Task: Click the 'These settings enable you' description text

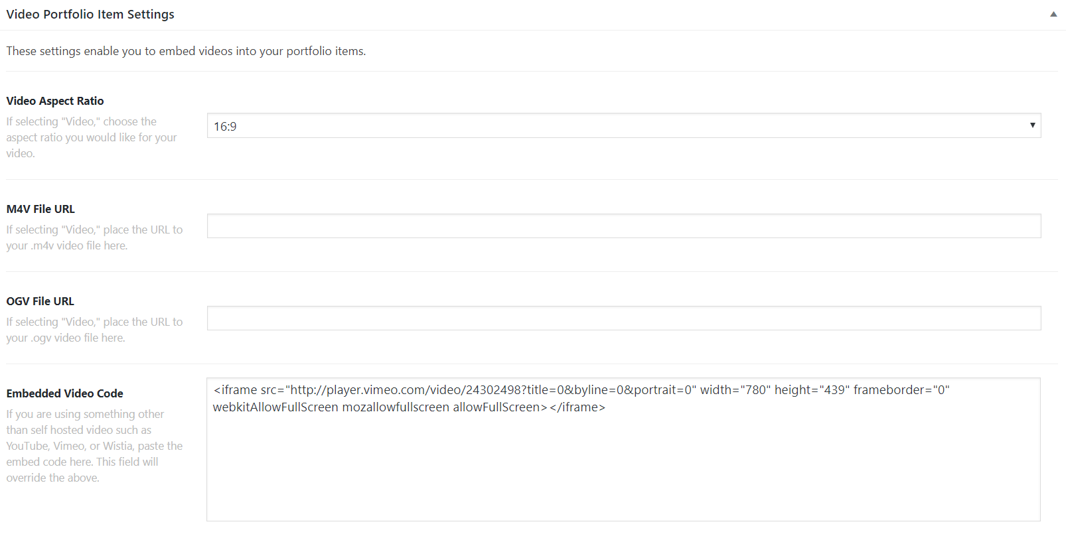Action: [x=186, y=51]
